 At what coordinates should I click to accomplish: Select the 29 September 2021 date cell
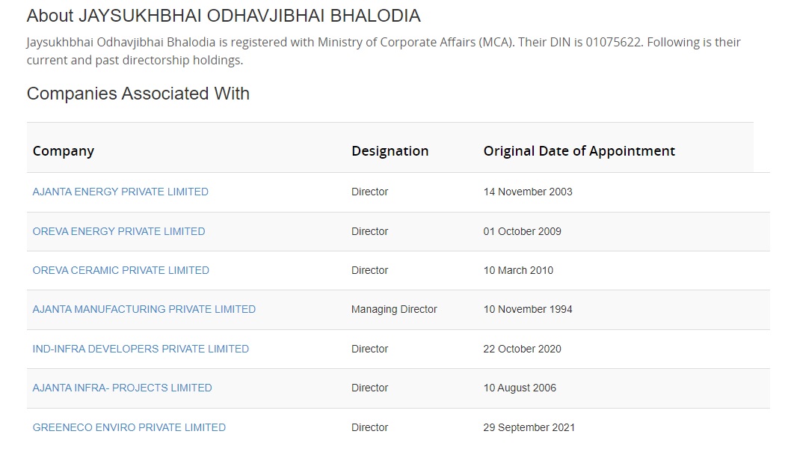click(x=529, y=427)
